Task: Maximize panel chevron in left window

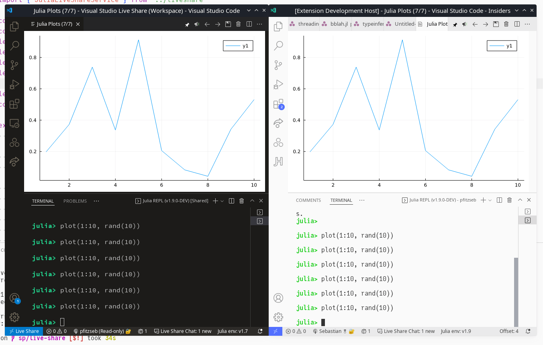Action: [252, 201]
